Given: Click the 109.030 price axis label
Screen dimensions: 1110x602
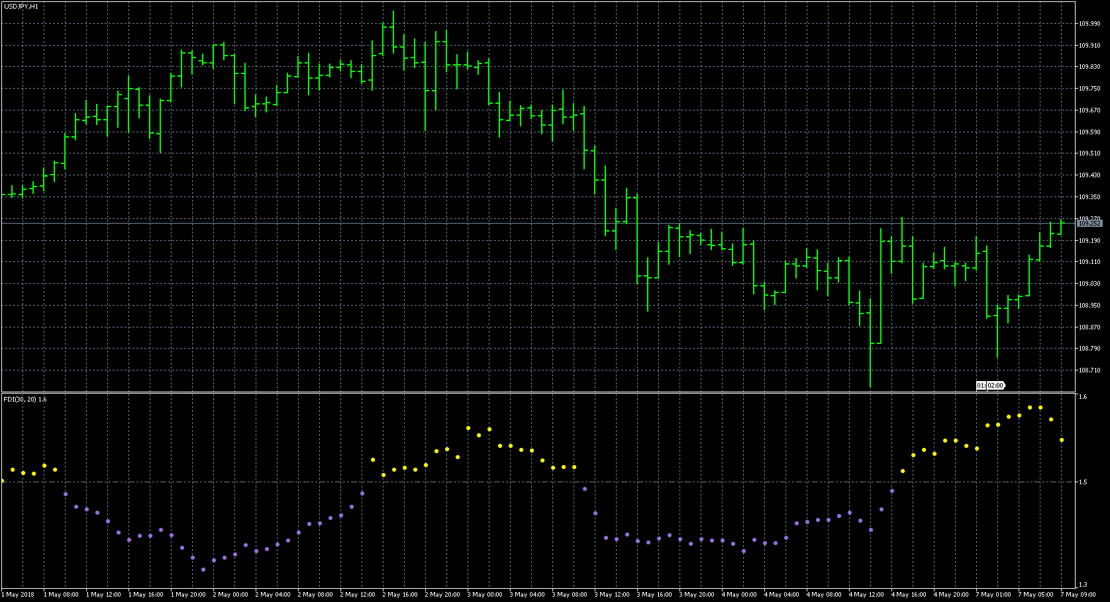Looking at the screenshot, I should click(x=1089, y=284).
